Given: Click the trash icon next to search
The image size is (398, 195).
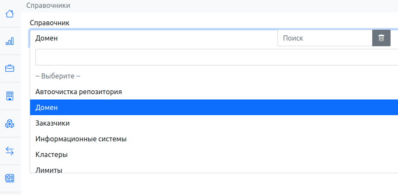Looking at the screenshot, I should pos(381,38).
